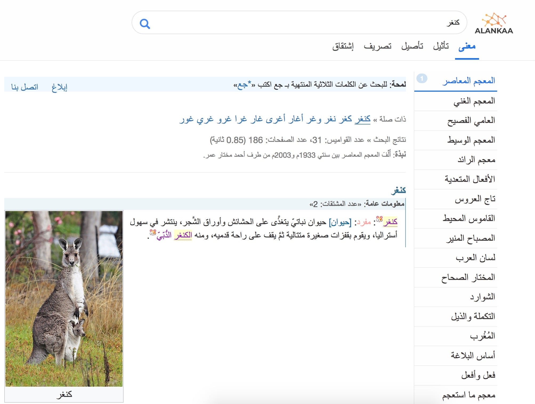The width and height of the screenshot is (535, 404).
Task: Select لسان العرب dictionary in sidebar
Action: coord(475,258)
